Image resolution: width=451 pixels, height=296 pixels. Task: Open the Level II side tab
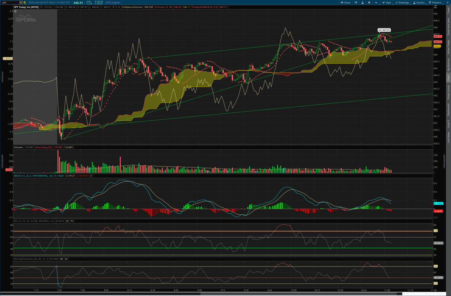[449, 124]
